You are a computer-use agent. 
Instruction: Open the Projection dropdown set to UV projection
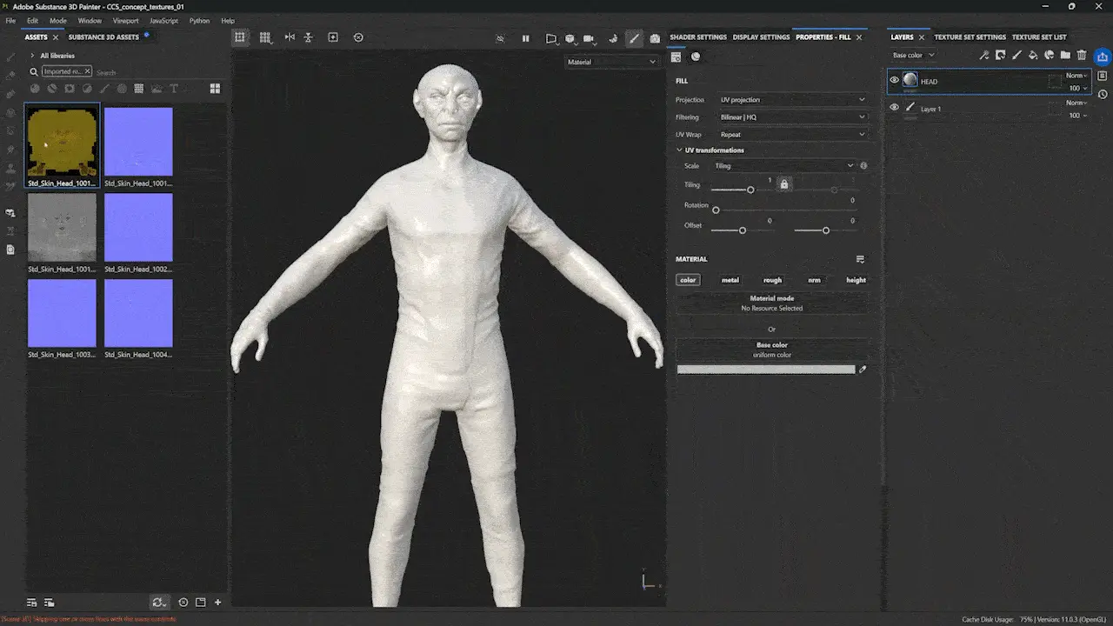(792, 100)
